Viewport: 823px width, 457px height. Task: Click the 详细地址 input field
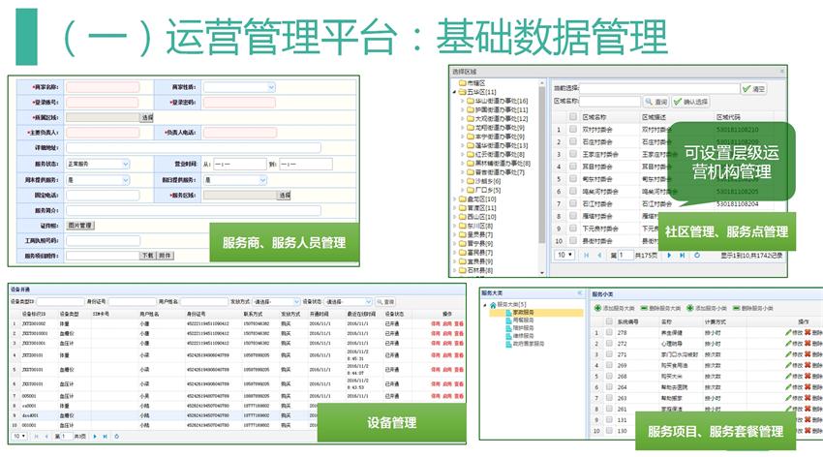pyautogui.click(x=194, y=147)
